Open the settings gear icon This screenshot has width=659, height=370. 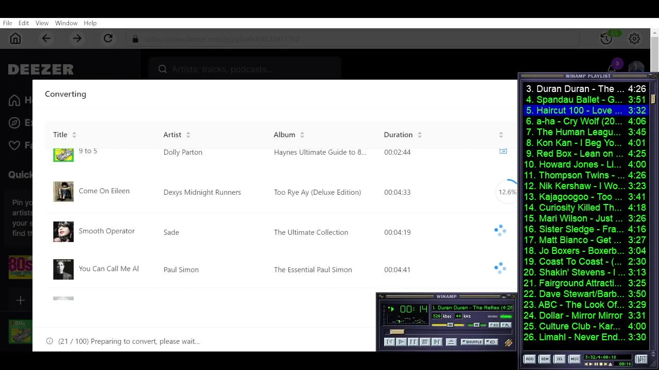634,39
